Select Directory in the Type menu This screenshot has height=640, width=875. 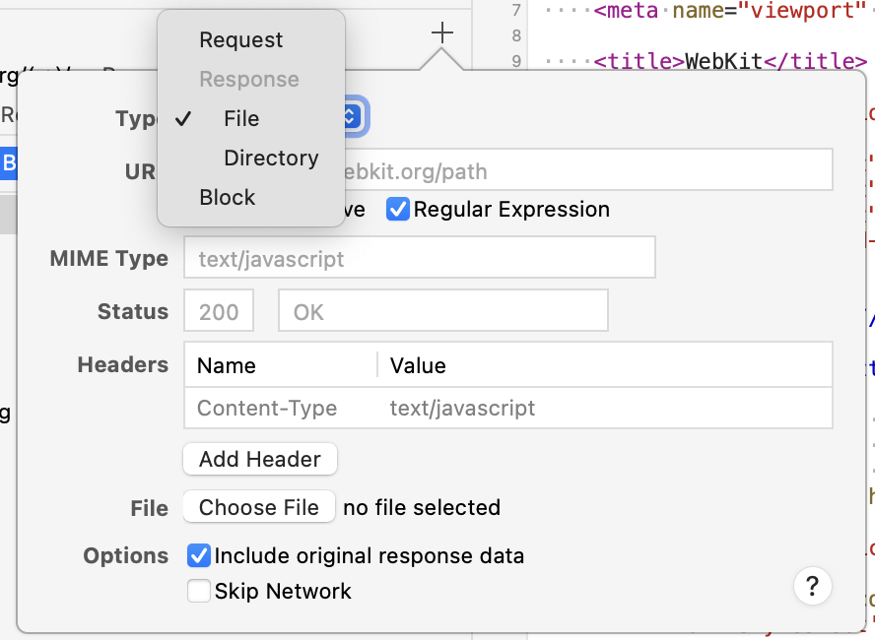(x=271, y=159)
